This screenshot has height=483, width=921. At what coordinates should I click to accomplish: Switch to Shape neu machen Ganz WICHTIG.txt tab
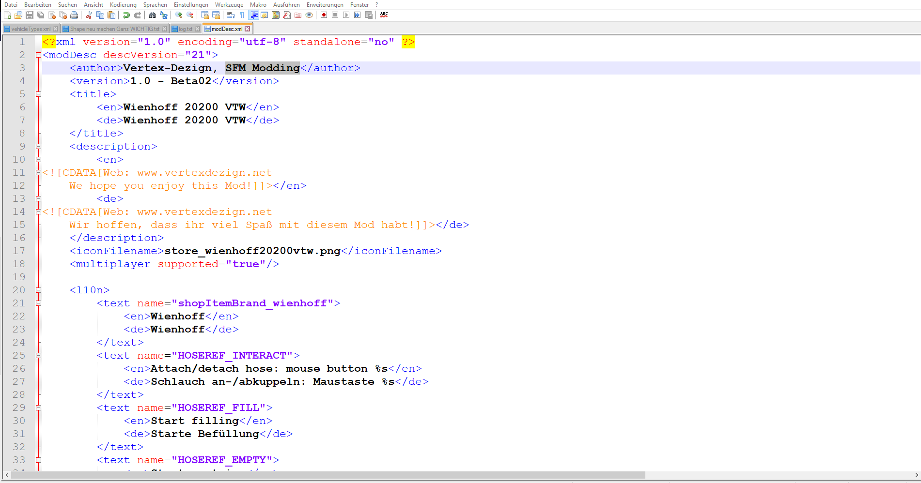(114, 29)
